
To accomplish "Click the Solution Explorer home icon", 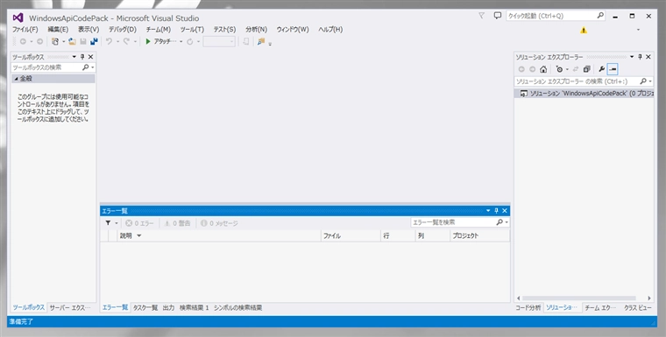I will 543,69.
